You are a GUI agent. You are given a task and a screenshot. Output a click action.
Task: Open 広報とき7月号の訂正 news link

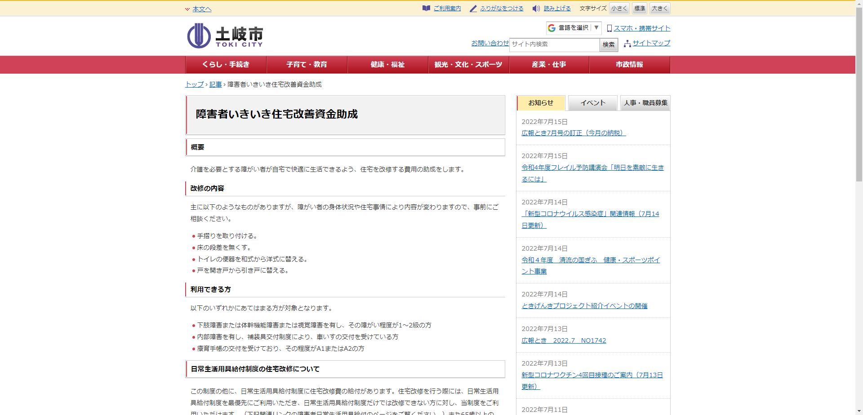pos(574,133)
